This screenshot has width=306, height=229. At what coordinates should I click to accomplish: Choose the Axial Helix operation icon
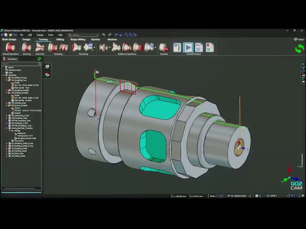[40, 47]
